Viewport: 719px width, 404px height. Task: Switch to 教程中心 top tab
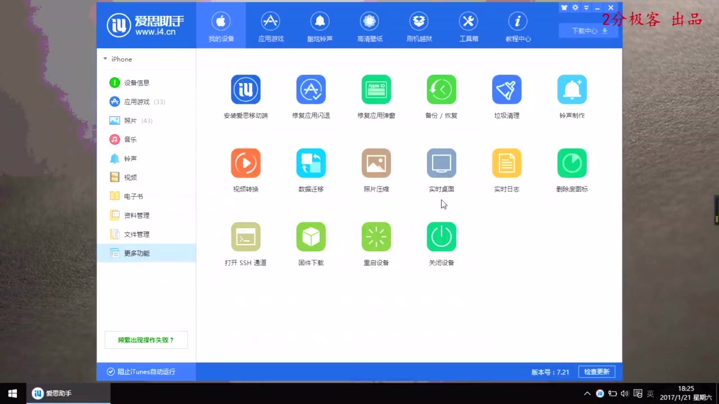tap(517, 26)
